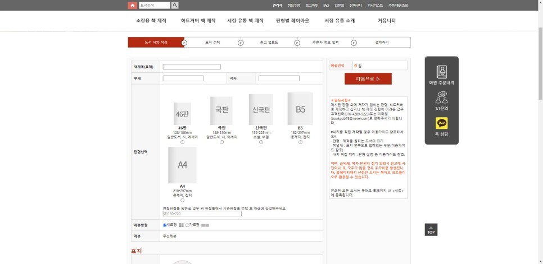Open 판형별 레이아웃 menu
This screenshot has width=543, height=264.
point(293,21)
